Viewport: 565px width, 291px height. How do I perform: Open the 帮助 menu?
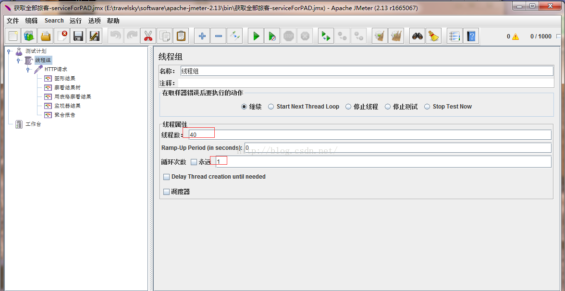point(113,21)
